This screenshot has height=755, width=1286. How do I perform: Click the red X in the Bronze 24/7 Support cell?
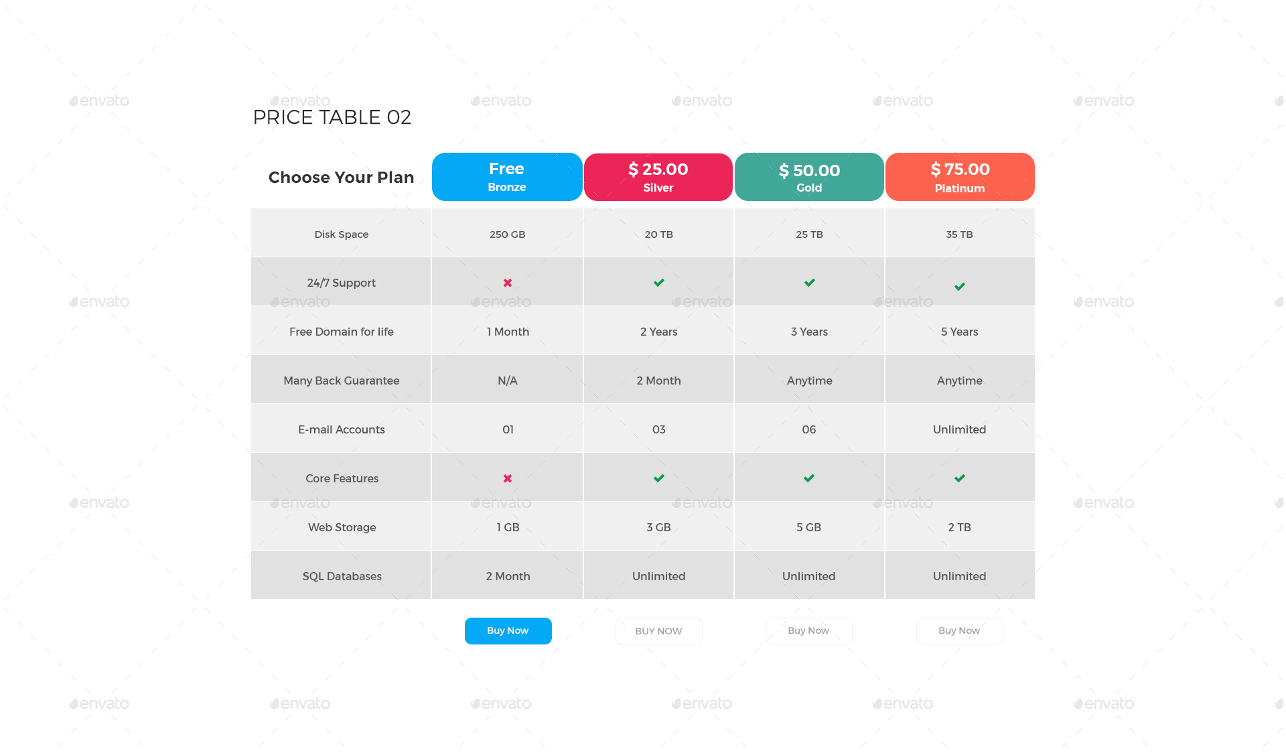(508, 283)
